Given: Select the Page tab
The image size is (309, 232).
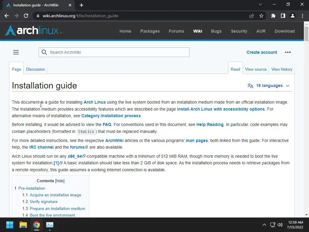Looking at the screenshot, I should (16, 69).
